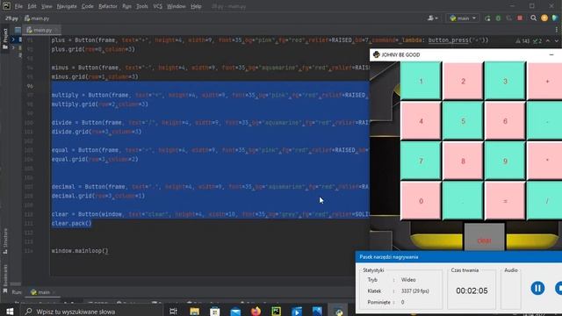Expand the second project tree arrow
The width and height of the screenshot is (562, 316).
(x=13, y=47)
